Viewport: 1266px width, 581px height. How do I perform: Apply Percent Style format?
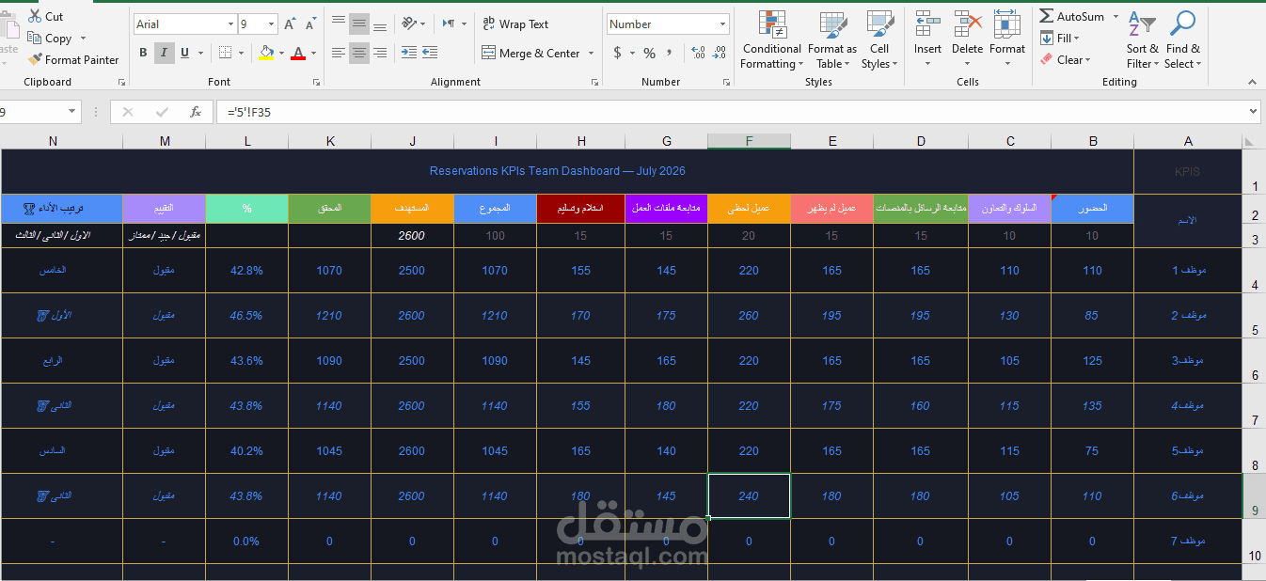pos(649,53)
